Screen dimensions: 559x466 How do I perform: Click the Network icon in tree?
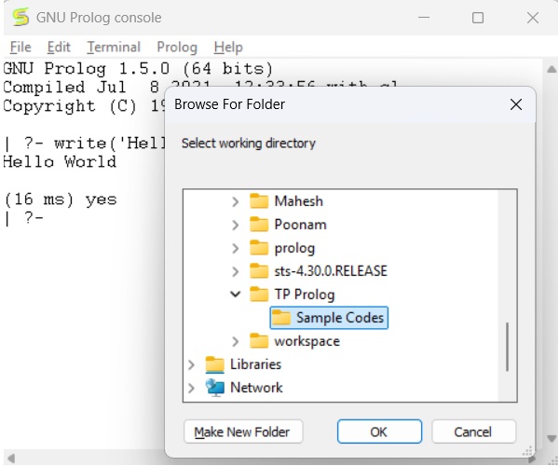point(215,388)
